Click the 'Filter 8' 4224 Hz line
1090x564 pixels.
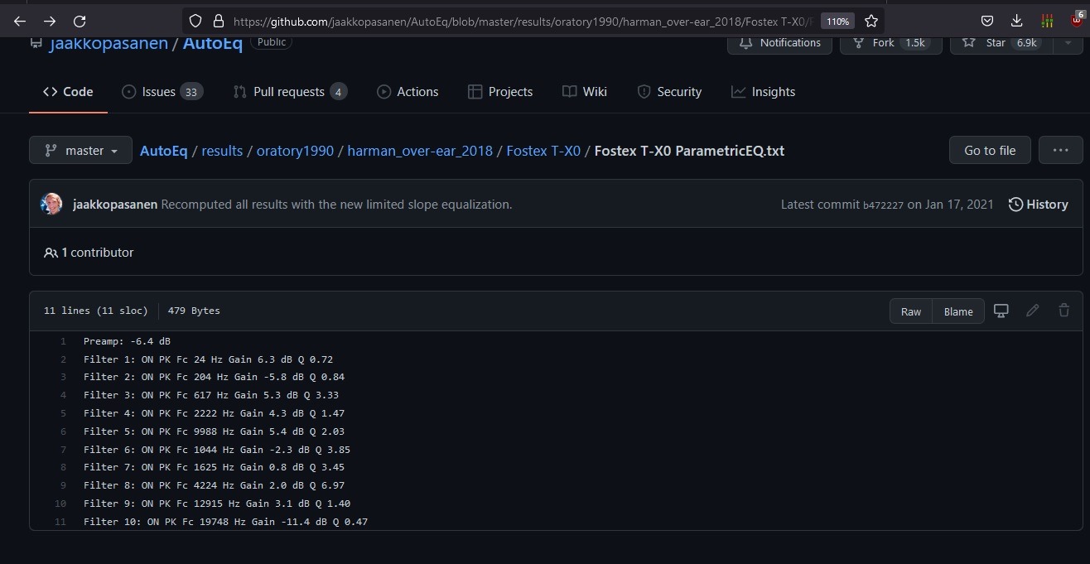coord(214,485)
